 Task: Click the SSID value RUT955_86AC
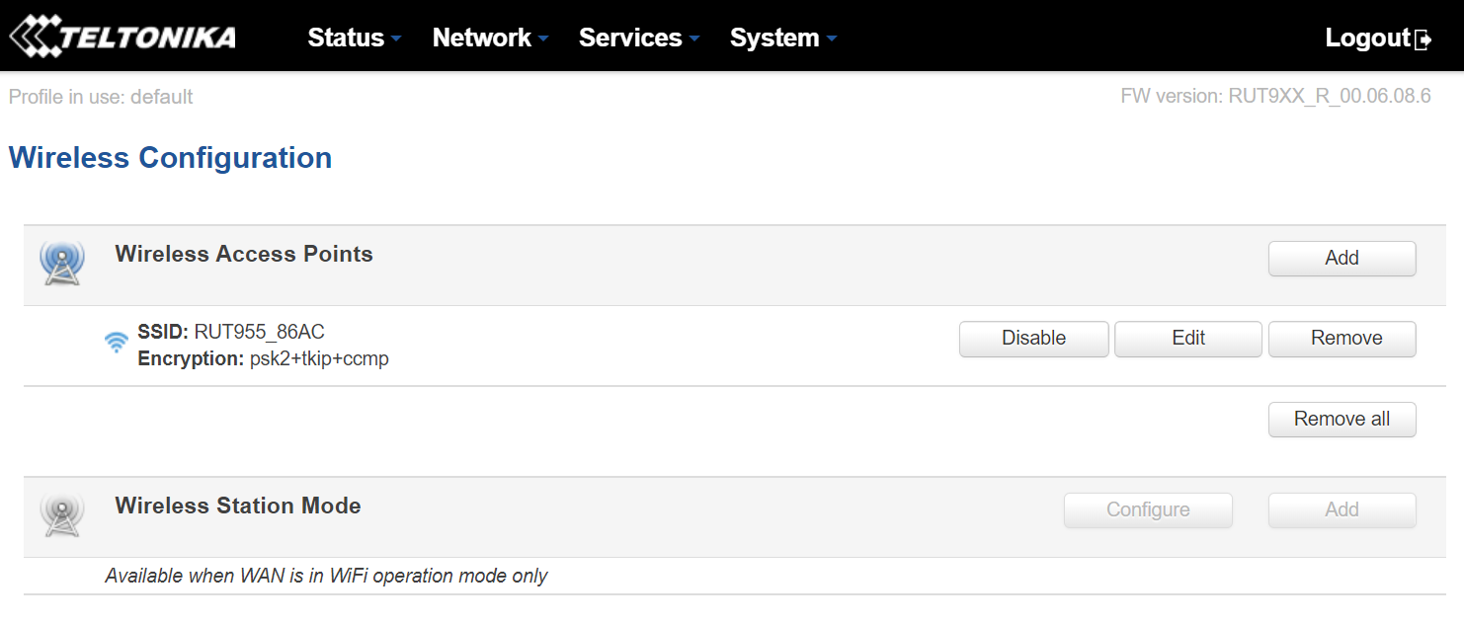click(259, 332)
